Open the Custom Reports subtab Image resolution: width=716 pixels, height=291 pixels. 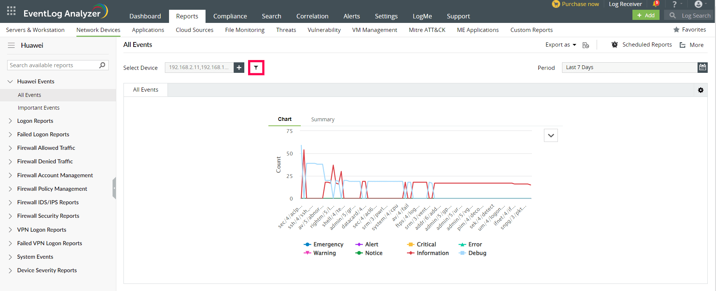[532, 30]
